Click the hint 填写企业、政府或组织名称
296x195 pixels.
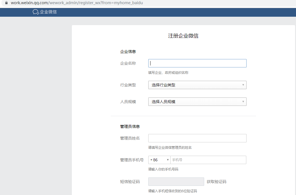coord(168,73)
